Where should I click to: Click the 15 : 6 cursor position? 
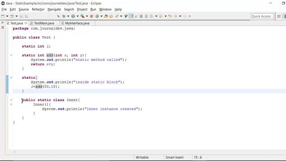198,157
